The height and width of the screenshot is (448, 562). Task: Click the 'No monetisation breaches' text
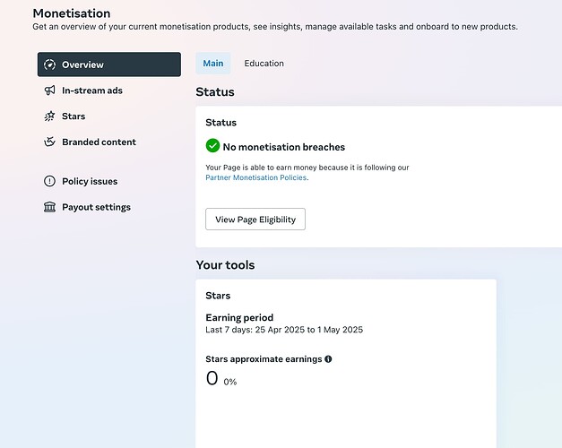[x=284, y=147]
